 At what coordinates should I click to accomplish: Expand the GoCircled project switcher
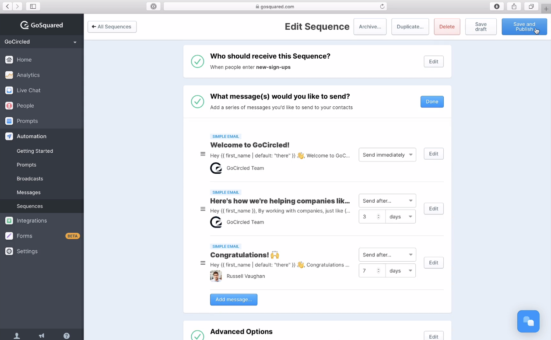tap(42, 42)
